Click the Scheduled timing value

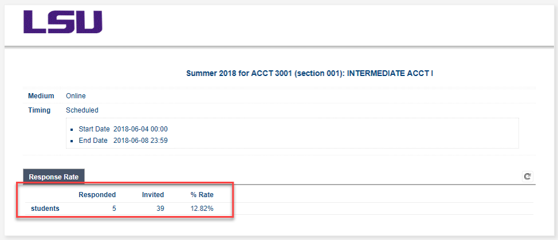(82, 110)
